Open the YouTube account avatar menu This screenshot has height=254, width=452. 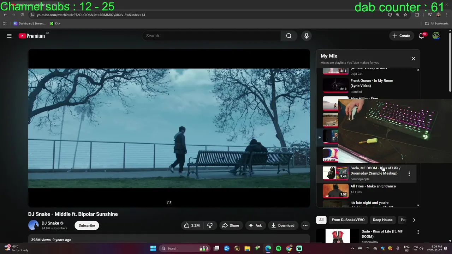pyautogui.click(x=436, y=36)
